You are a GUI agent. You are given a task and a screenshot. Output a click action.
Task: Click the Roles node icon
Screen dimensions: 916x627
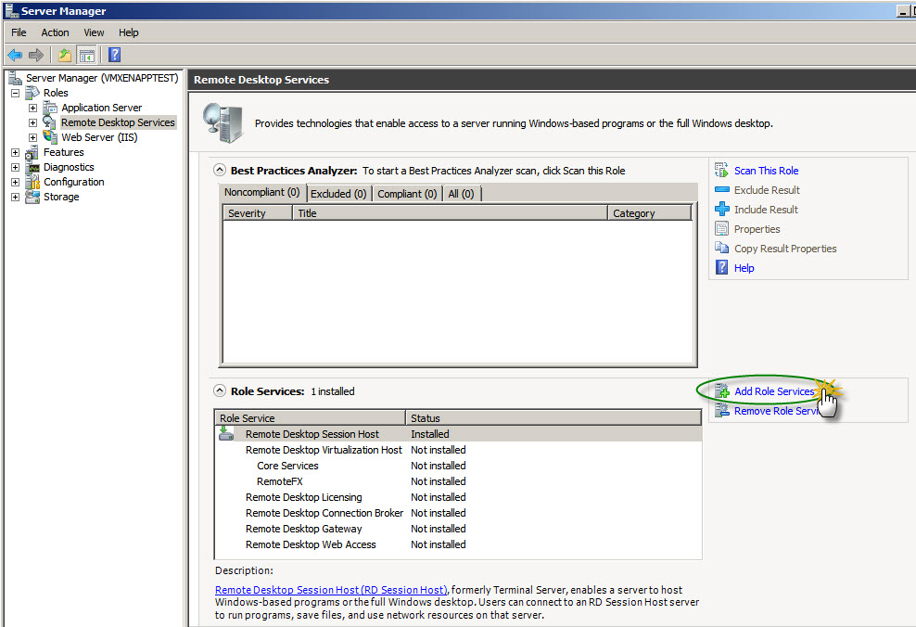click(32, 93)
